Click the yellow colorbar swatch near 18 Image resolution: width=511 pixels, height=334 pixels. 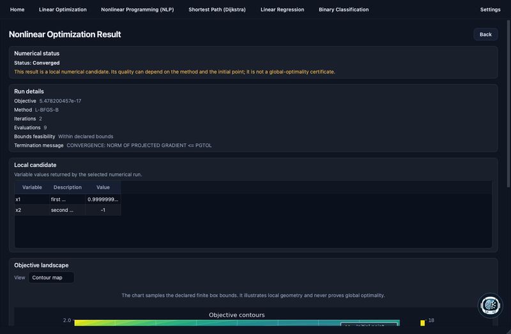(422, 323)
